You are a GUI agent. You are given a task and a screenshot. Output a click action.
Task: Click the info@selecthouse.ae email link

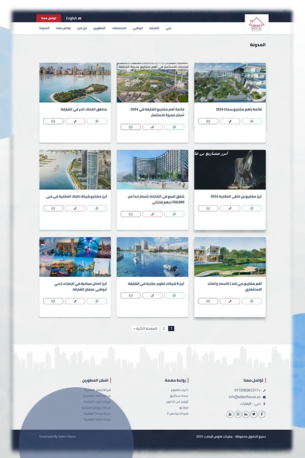coord(245,397)
